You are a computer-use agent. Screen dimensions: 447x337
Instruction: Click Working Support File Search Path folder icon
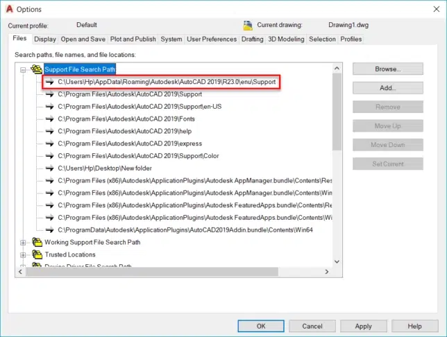coord(37,242)
